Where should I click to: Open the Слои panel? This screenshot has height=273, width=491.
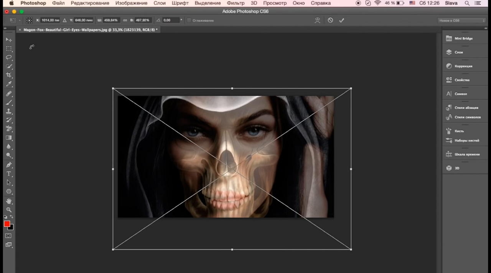pos(465,52)
